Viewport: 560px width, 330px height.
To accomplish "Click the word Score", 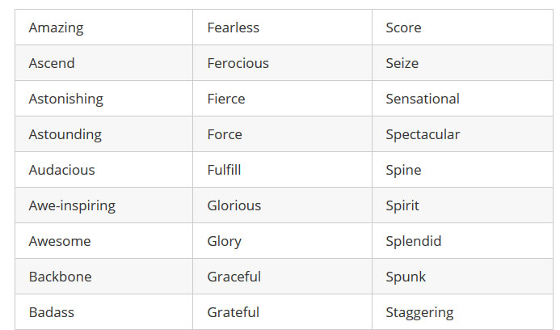I will pos(403,27).
